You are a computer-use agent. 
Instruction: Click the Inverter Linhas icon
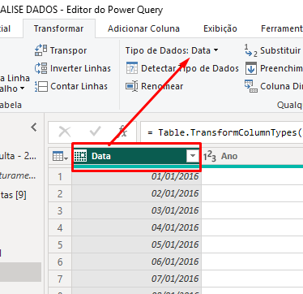pos(41,68)
